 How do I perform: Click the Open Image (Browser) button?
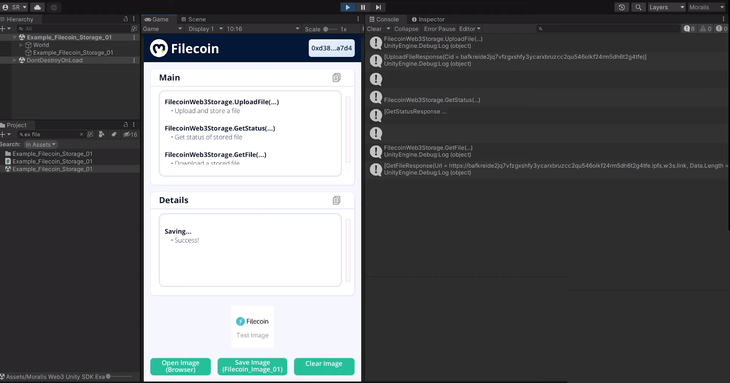181,367
